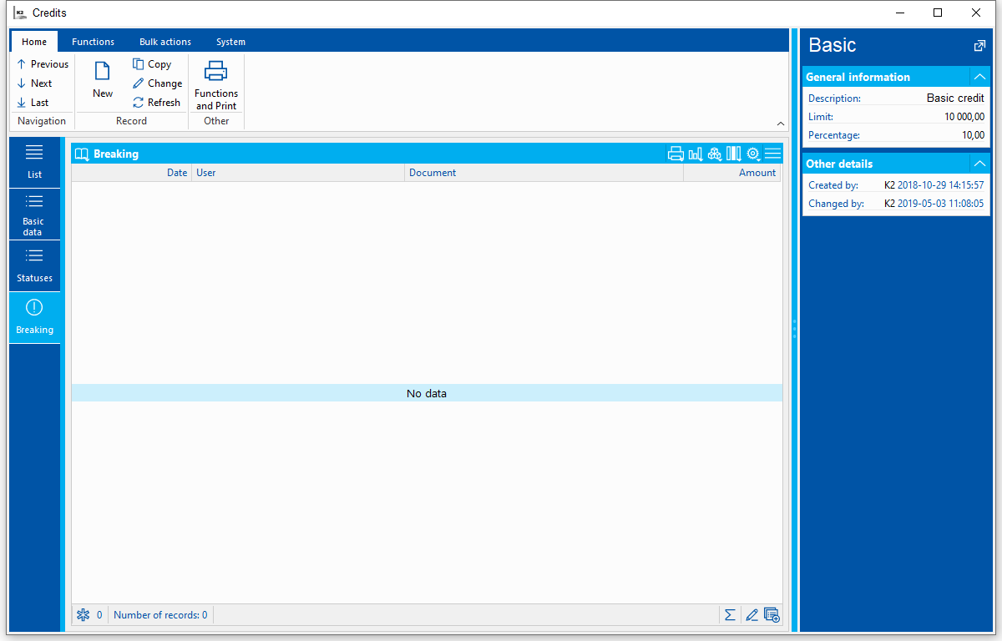
Task: Collapse the Other details section
Action: pyautogui.click(x=979, y=164)
